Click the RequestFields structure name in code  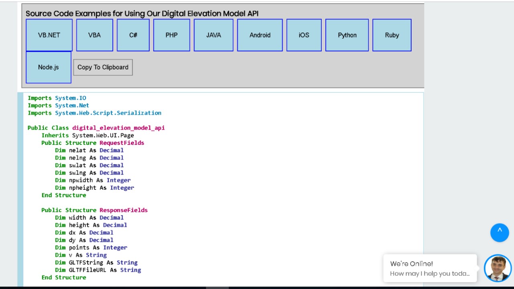click(x=122, y=142)
